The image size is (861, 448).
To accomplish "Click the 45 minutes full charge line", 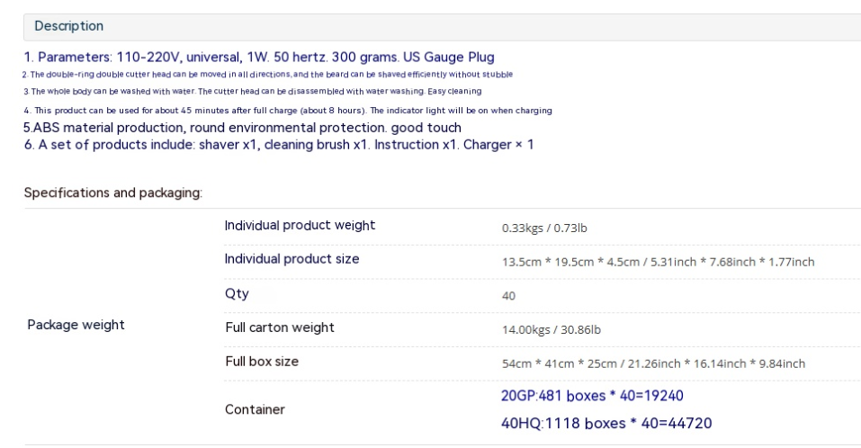I will (x=287, y=111).
